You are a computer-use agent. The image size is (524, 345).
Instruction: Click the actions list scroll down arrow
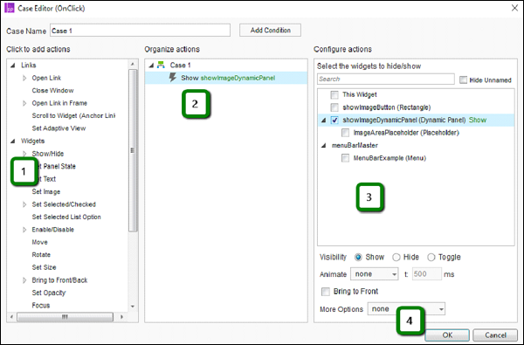point(133,307)
